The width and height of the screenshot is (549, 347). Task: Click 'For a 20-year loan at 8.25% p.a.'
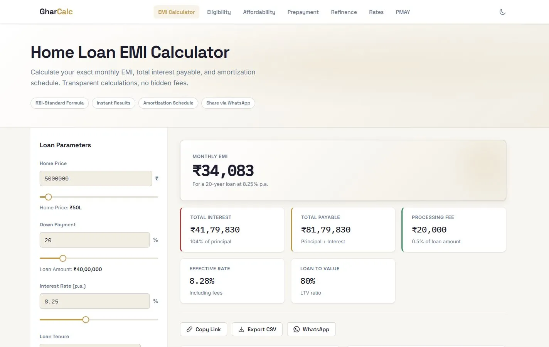230,184
